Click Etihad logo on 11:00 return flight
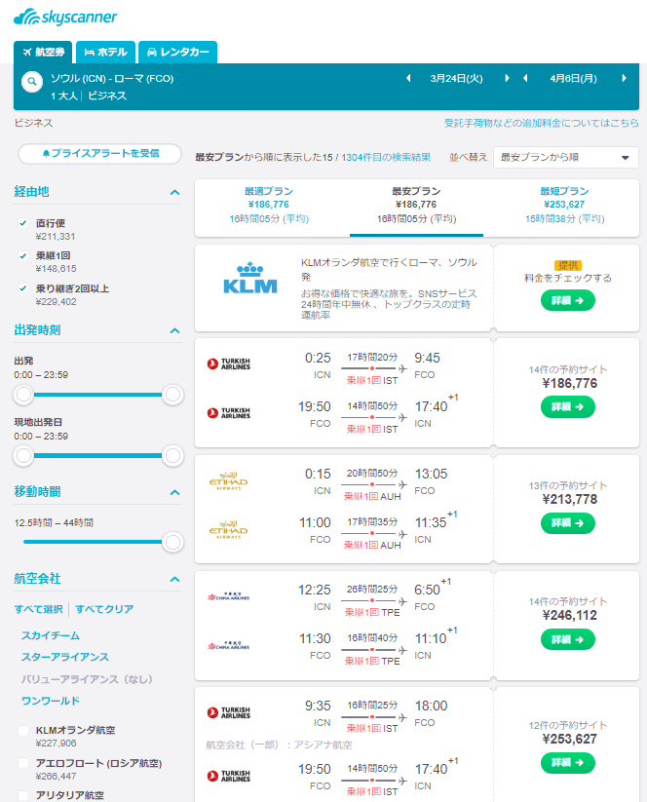The width and height of the screenshot is (647, 802). point(228,530)
